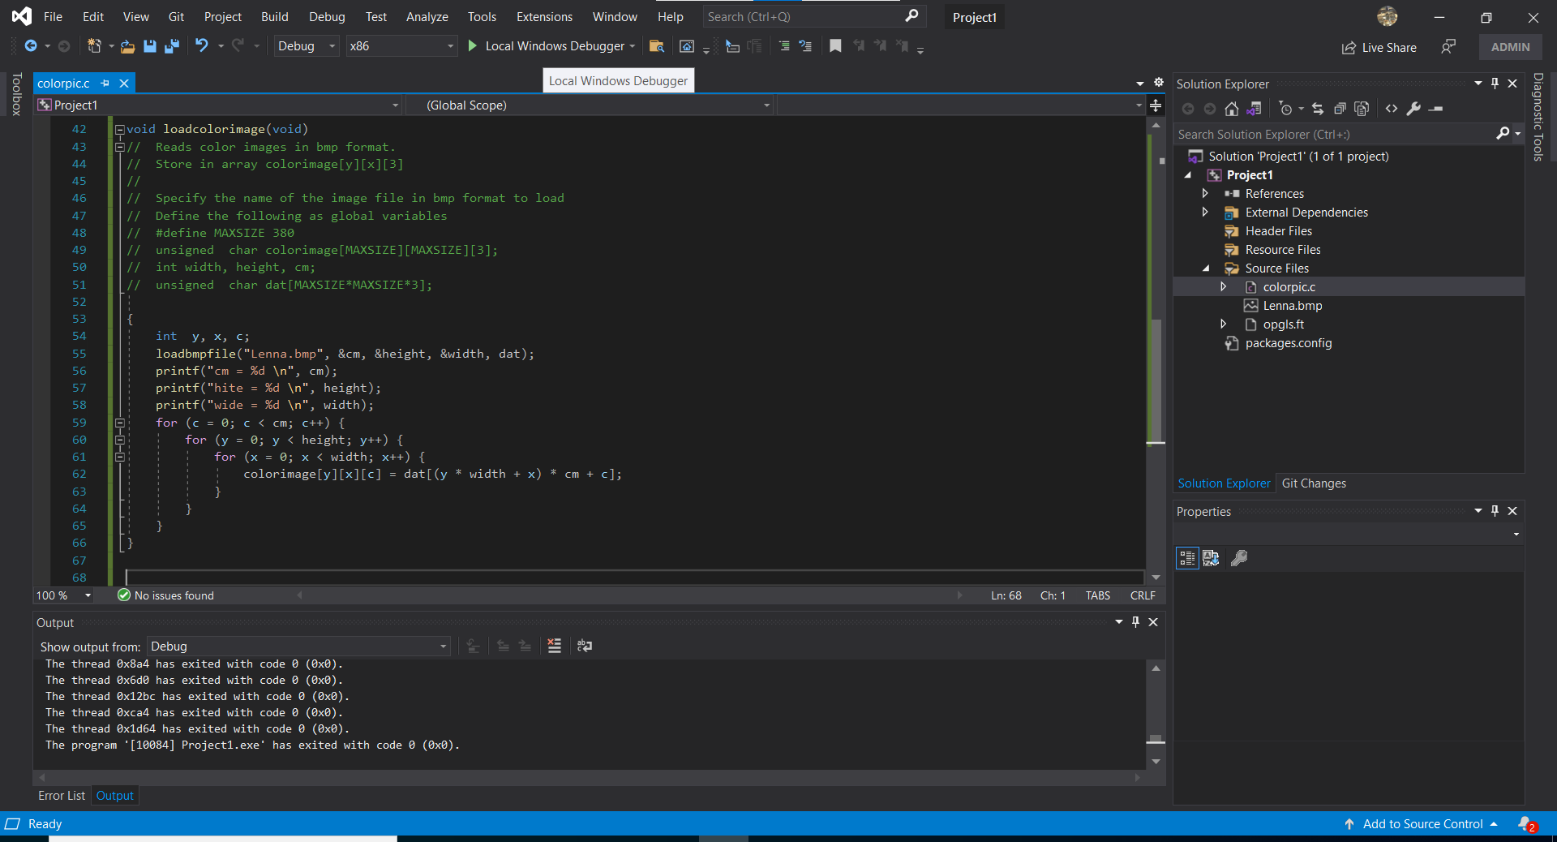Image resolution: width=1557 pixels, height=842 pixels.
Task: Click the Save All icon
Action: tap(171, 46)
